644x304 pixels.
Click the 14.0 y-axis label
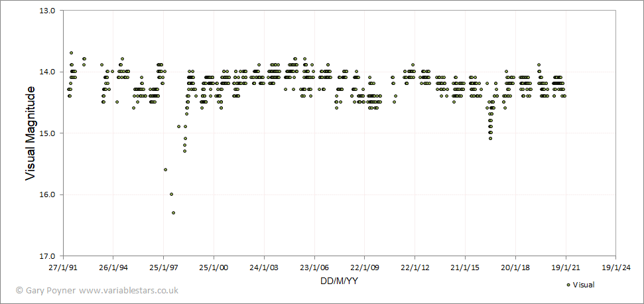(x=48, y=72)
